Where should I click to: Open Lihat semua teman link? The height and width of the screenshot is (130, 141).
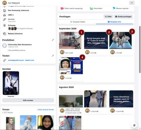tap(46, 110)
